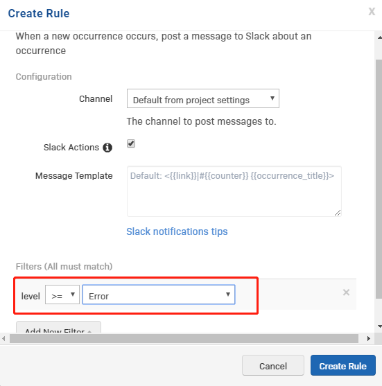Close the Create Rule dialog
The width and height of the screenshot is (382, 386).
pyautogui.click(x=372, y=12)
